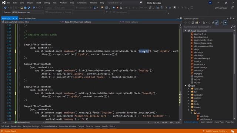
Task: Collapse the Script Documents tree node
Action: (186, 31)
